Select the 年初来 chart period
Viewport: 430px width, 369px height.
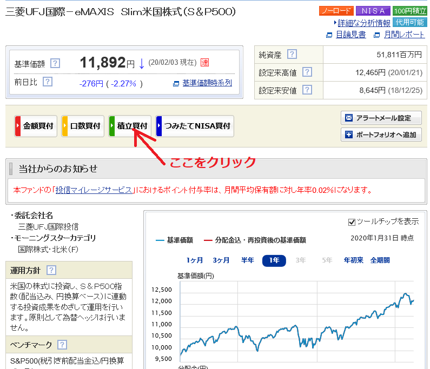click(x=354, y=260)
